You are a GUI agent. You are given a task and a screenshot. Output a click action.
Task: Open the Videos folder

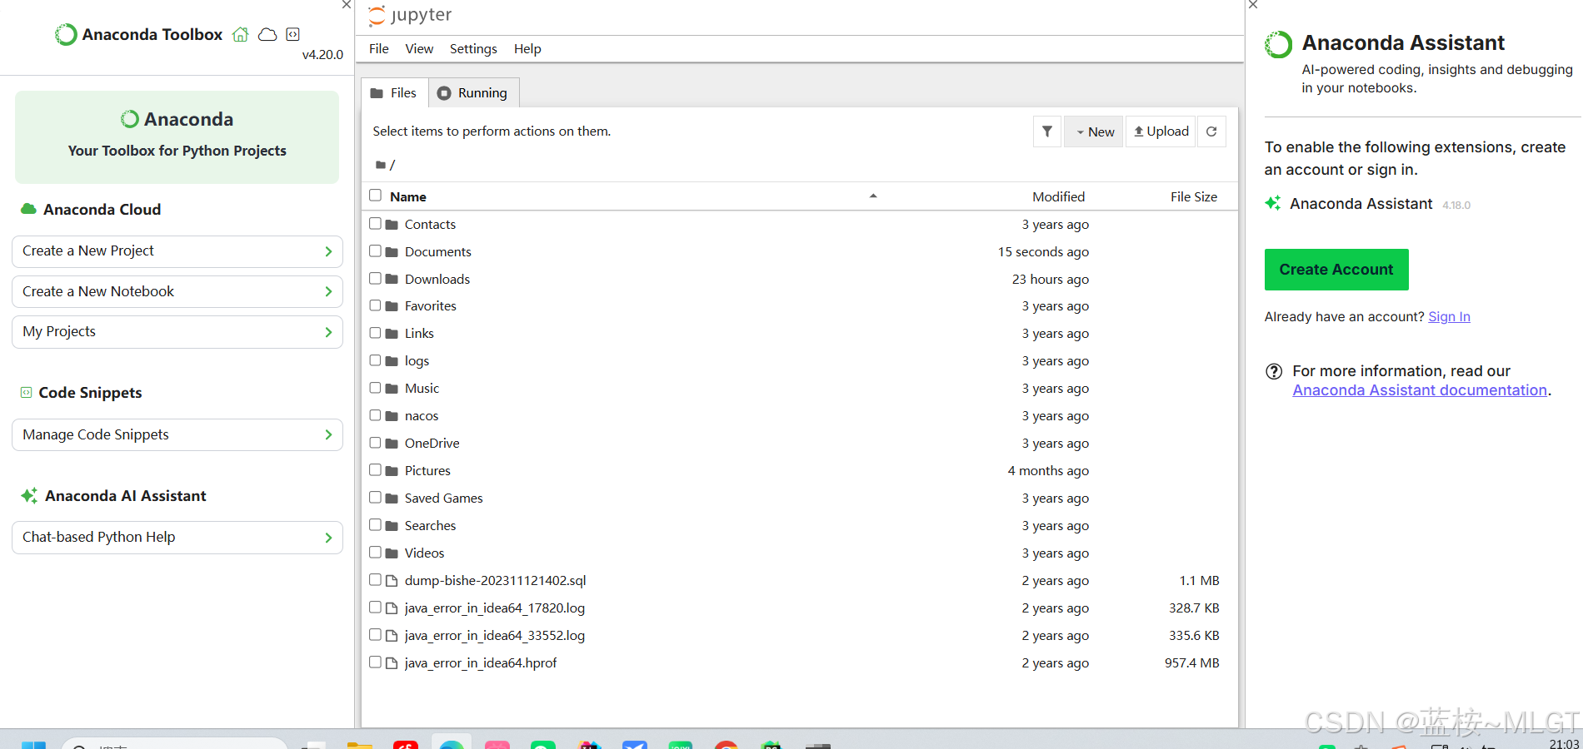click(424, 553)
